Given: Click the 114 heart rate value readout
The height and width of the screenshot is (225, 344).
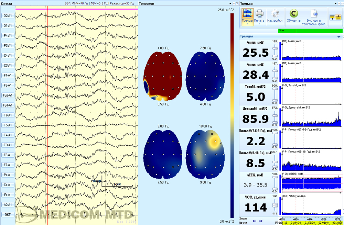Looking at the screenshot, I should (255, 207).
